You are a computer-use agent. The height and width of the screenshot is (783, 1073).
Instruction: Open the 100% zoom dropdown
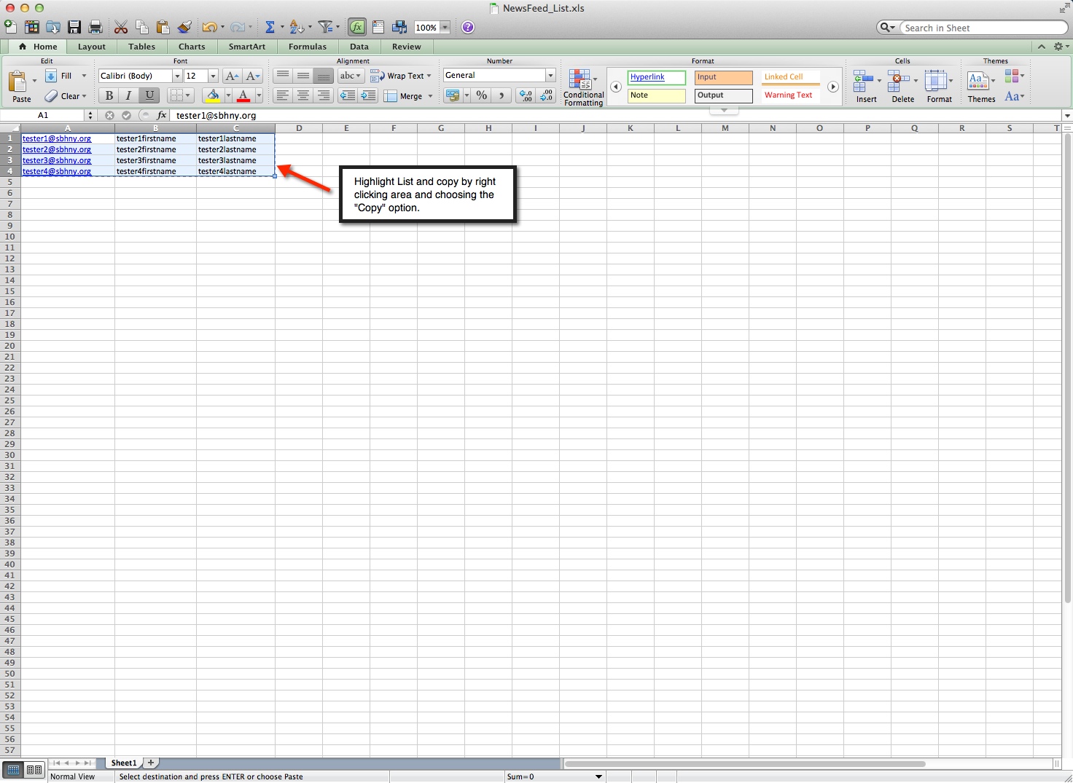click(445, 28)
